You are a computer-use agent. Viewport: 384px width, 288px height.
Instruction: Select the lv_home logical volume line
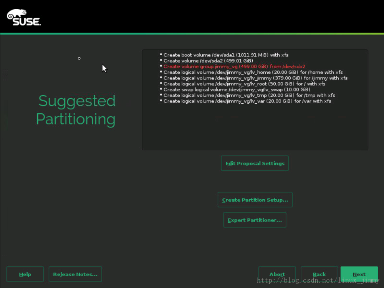coord(253,72)
